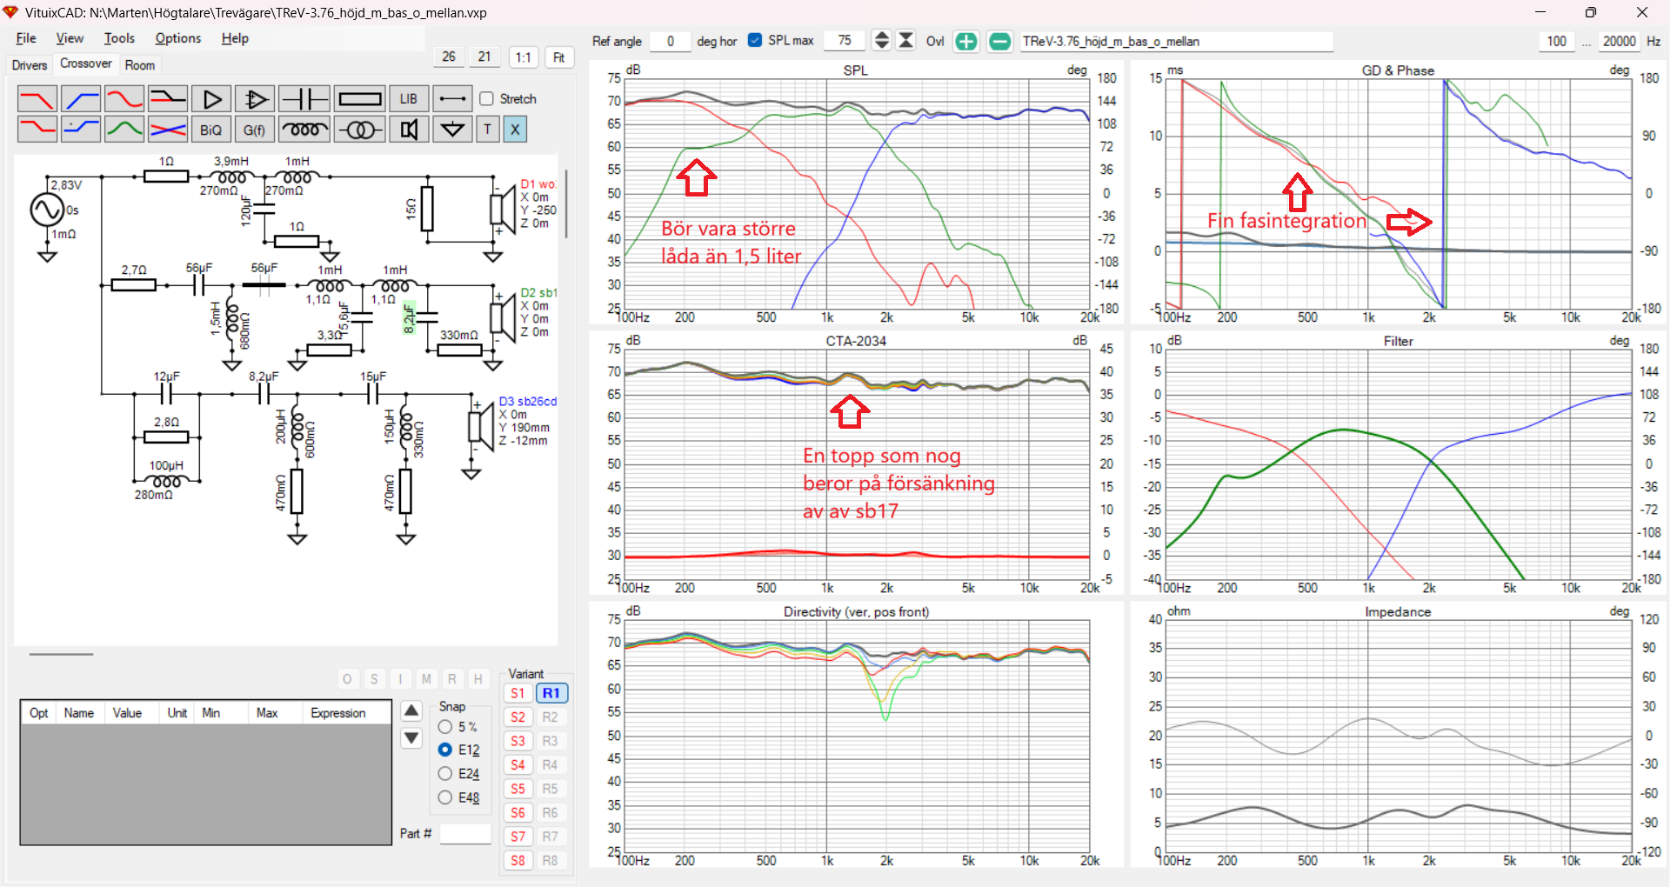Viewport: 1670px width, 887px height.
Task: Select the capacitor component tool
Action: pos(304,99)
